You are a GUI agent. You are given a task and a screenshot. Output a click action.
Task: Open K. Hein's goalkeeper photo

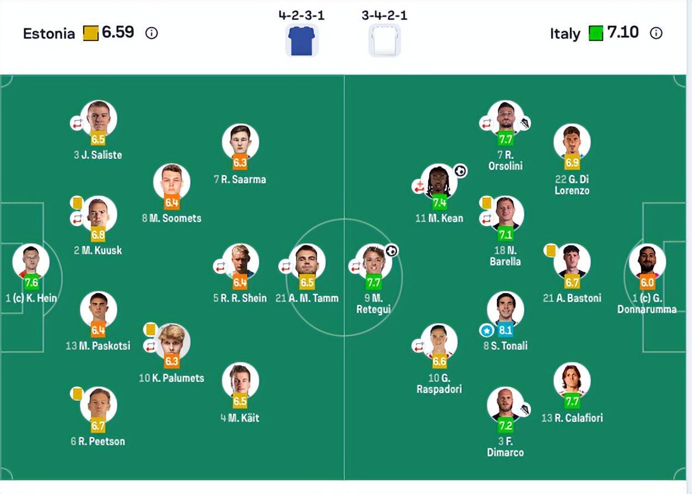pos(31,261)
